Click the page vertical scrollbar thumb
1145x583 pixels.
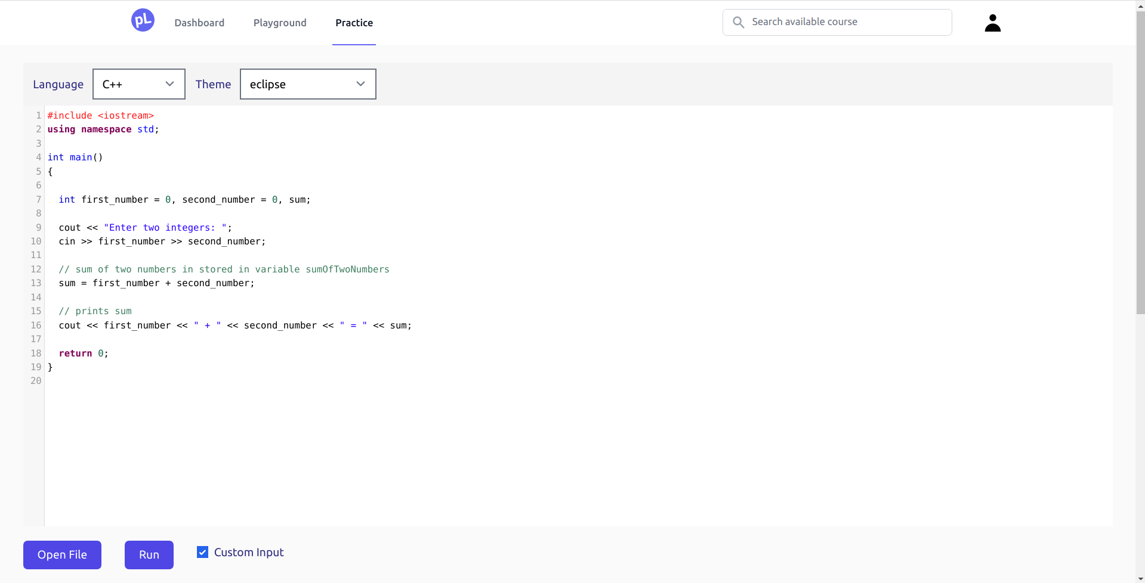point(1140,162)
